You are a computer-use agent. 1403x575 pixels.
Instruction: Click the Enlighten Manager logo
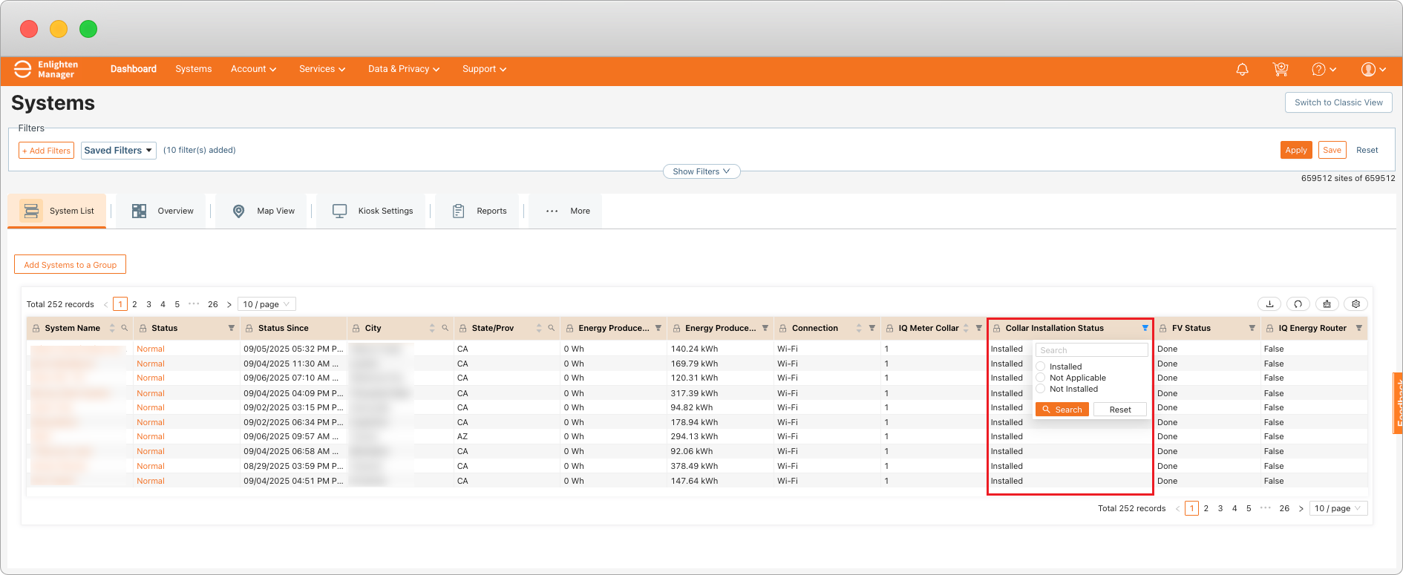46,69
